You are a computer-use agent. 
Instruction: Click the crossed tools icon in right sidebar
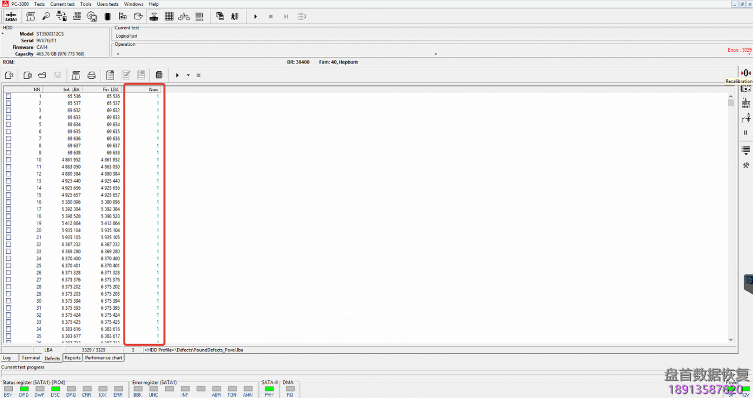pos(745,165)
